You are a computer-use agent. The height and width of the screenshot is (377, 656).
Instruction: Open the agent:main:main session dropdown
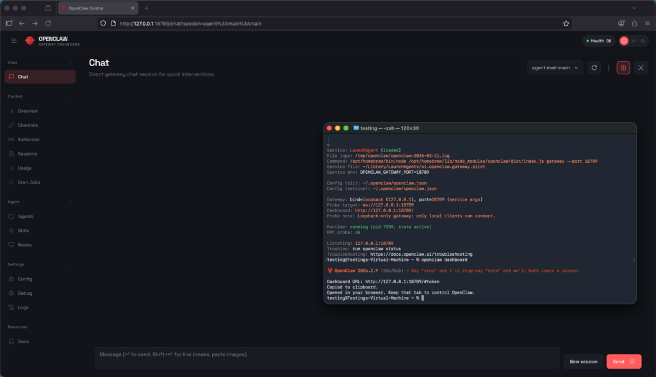click(555, 68)
